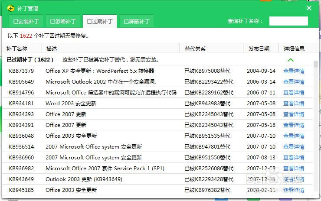Image resolution: width=321 pixels, height=201 pixels.
Task: Click the date 2007-05-18
Action: coord(261,125)
